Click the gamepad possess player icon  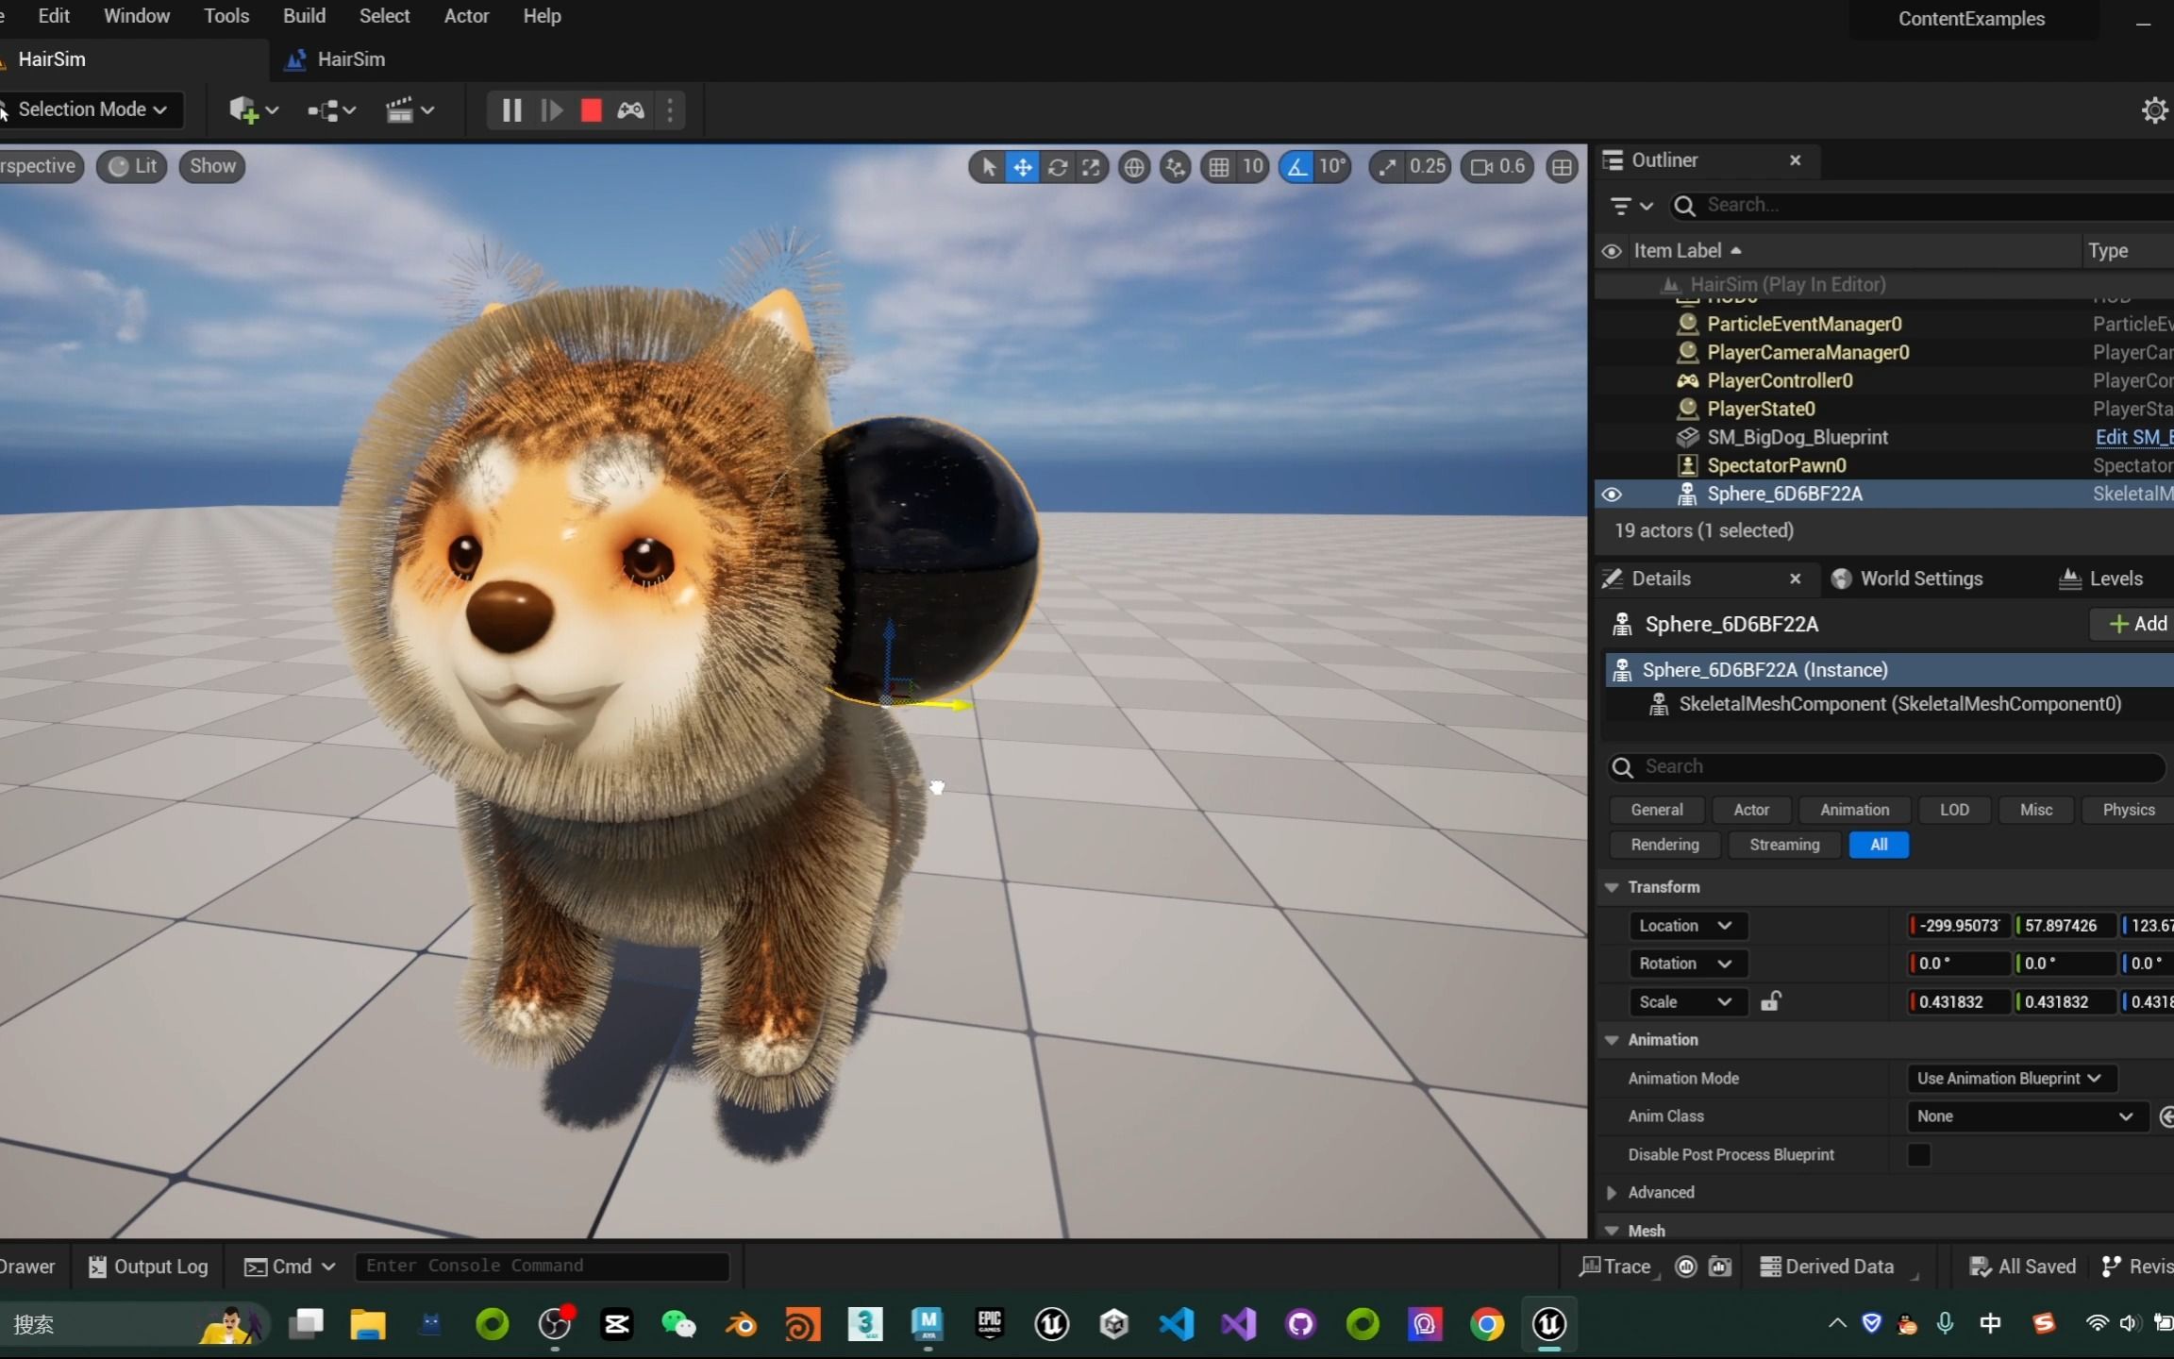tap(630, 110)
